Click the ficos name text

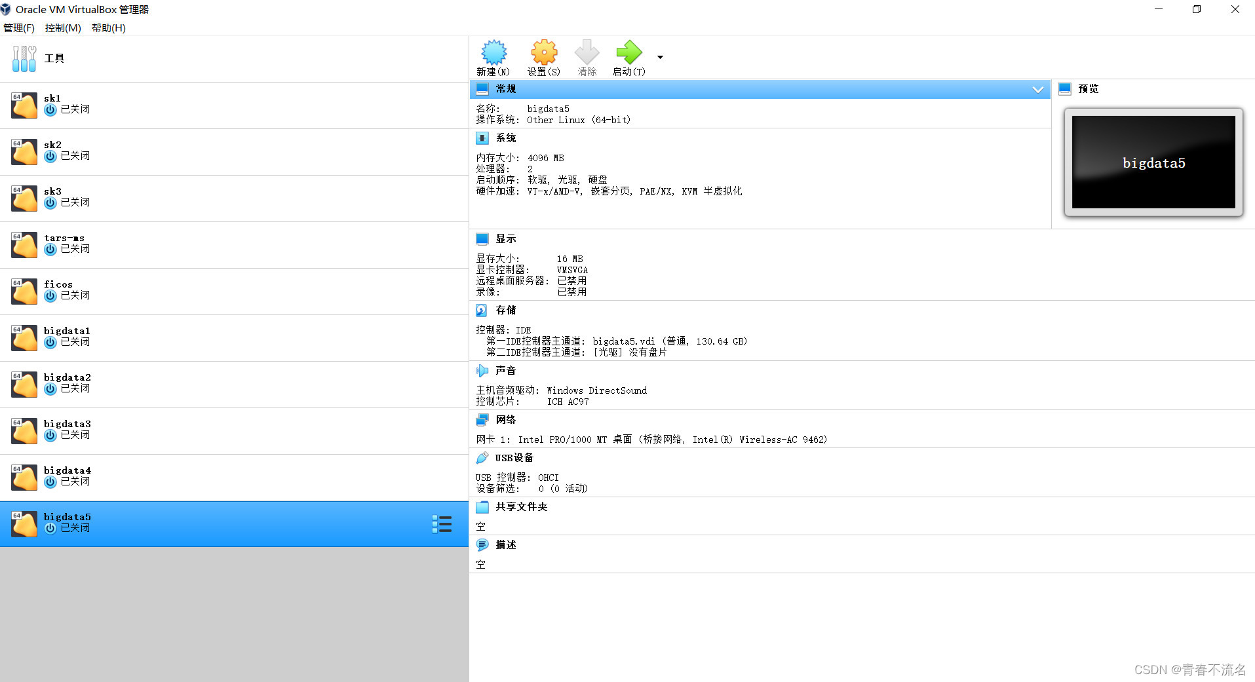pos(58,284)
